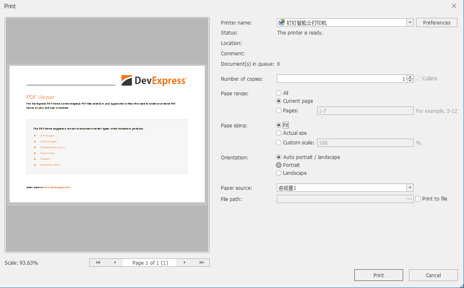Skip to the last page in preview
The height and width of the screenshot is (288, 464).
[x=201, y=262]
